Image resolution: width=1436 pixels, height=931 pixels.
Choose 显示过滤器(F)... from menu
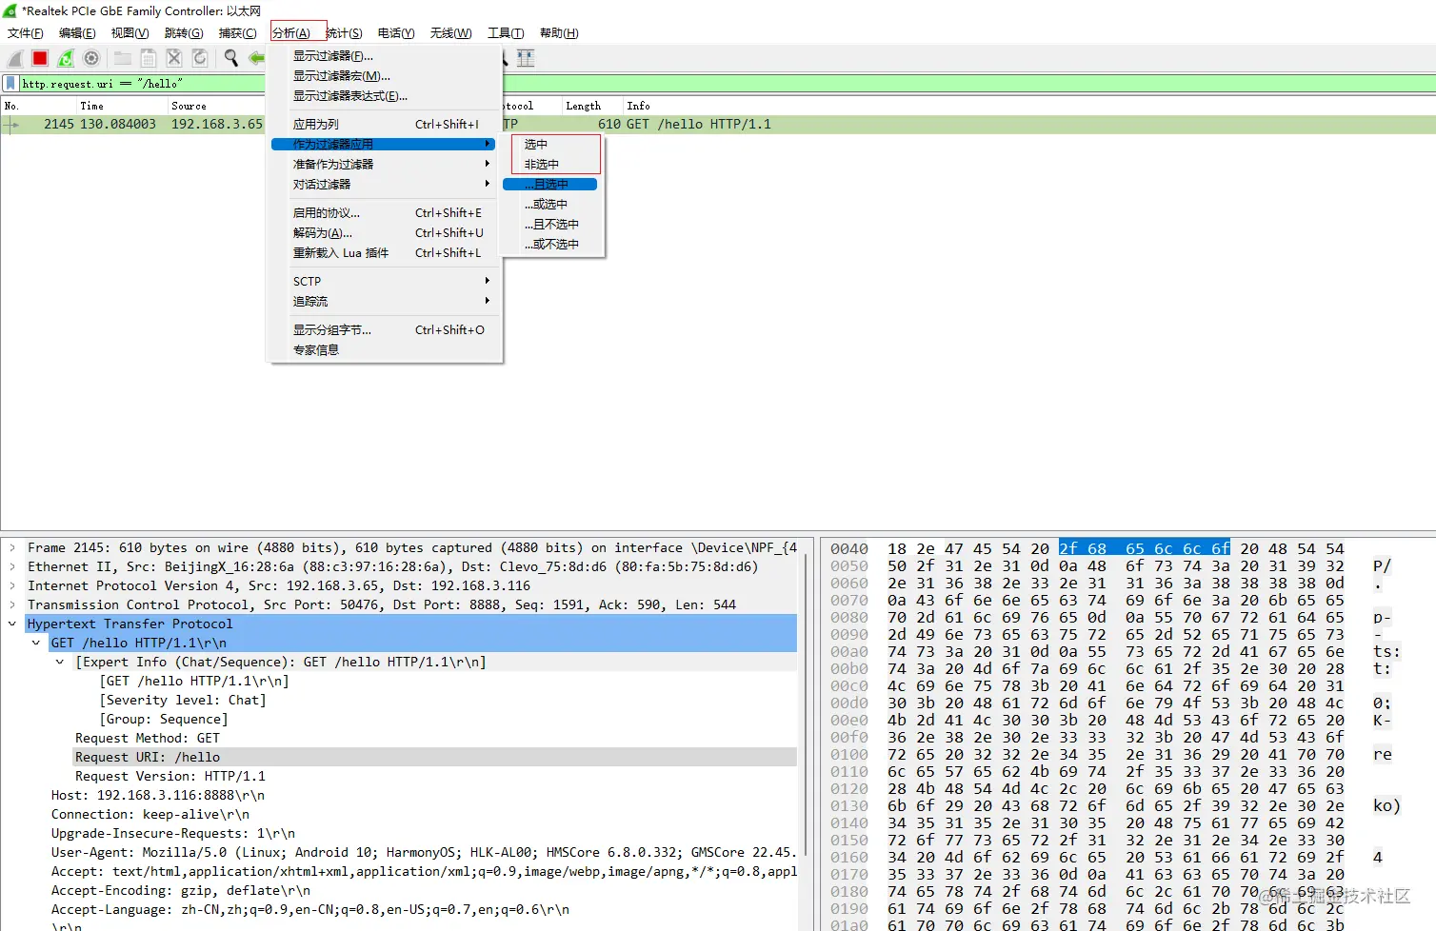click(x=384, y=56)
